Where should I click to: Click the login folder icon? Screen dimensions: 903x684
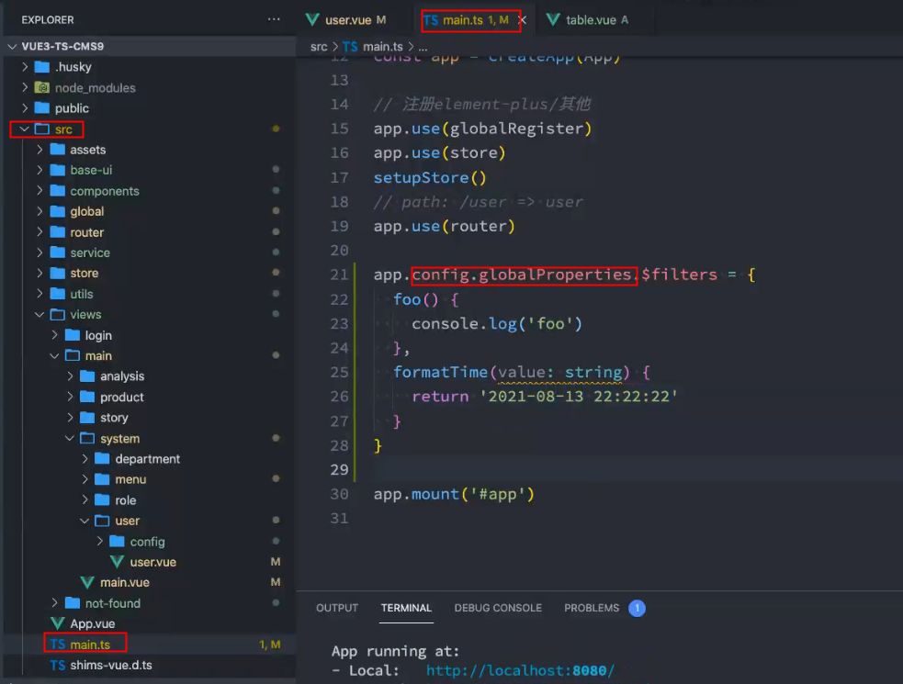(72, 335)
